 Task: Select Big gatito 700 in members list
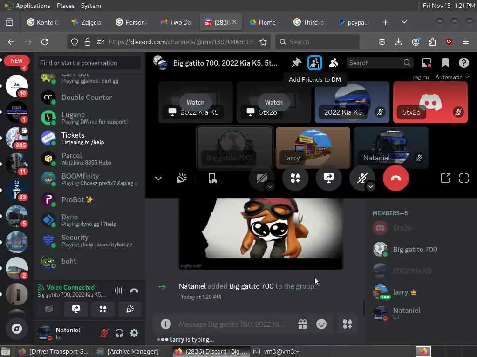421,250
